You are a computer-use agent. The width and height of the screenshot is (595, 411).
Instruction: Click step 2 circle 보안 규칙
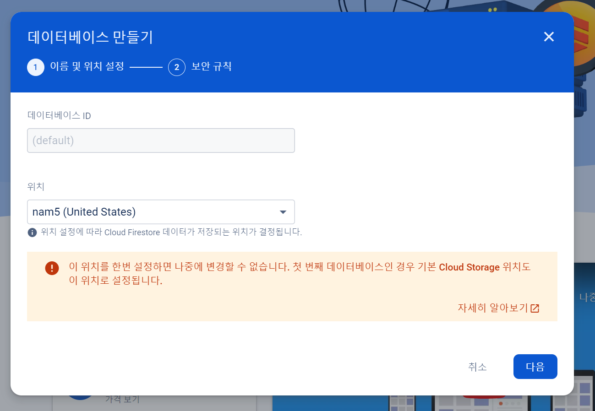tap(177, 67)
